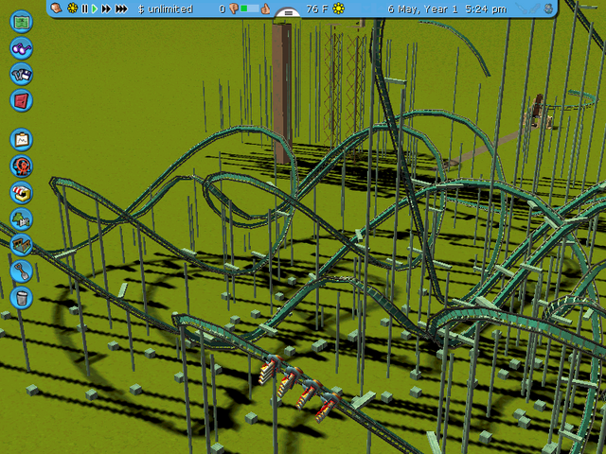Select the trash can delete tool
The image size is (606, 454).
pos(21,298)
